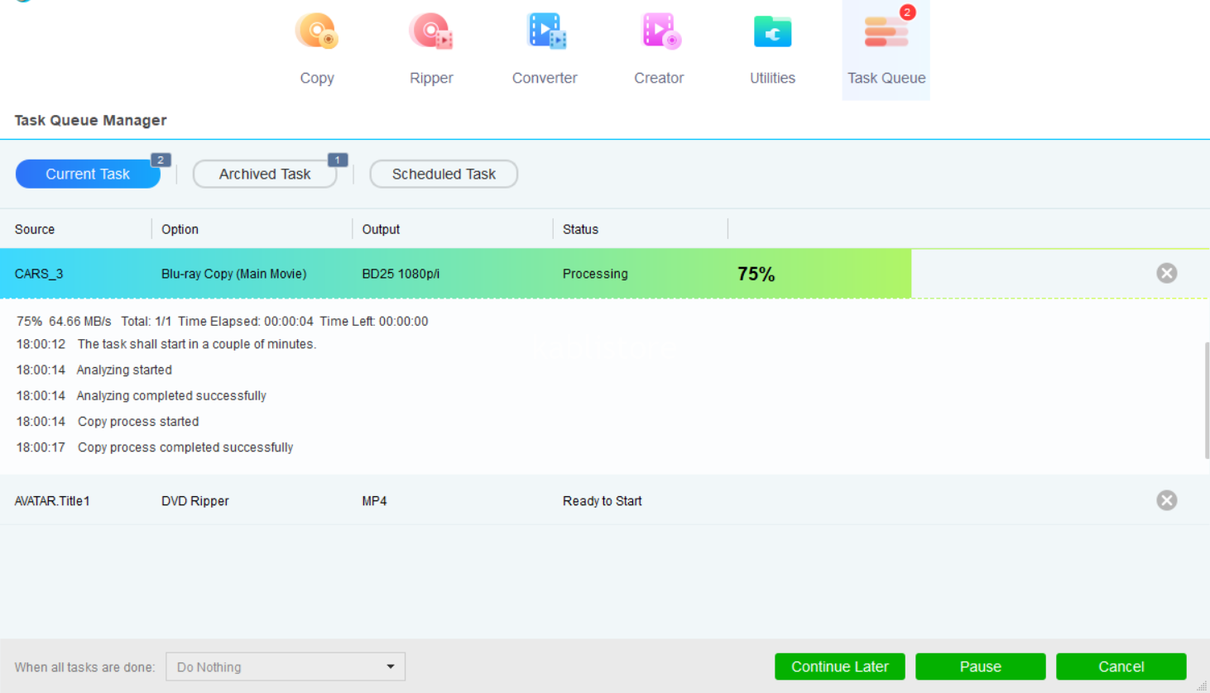This screenshot has height=693, width=1210.
Task: Select the AVATAR.Title1 task row
Action: pos(605,500)
